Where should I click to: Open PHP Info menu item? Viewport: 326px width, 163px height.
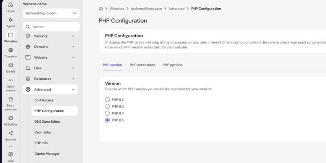[x=41, y=143]
